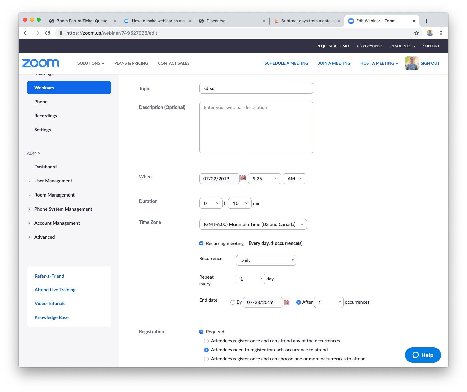Reload the page with refresh icon
The height and width of the screenshot is (392, 467).
click(x=48, y=33)
